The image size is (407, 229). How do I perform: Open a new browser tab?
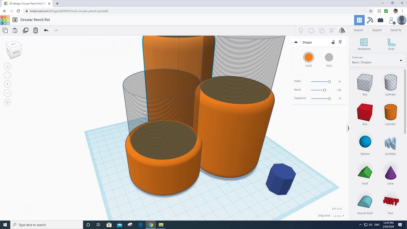point(57,3)
